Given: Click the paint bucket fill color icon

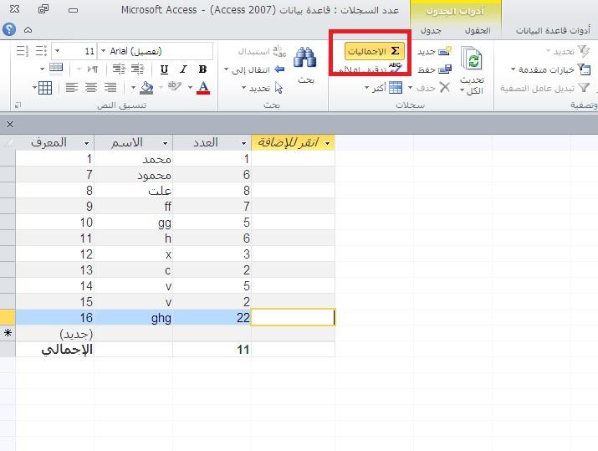Looking at the screenshot, I should 146,88.
